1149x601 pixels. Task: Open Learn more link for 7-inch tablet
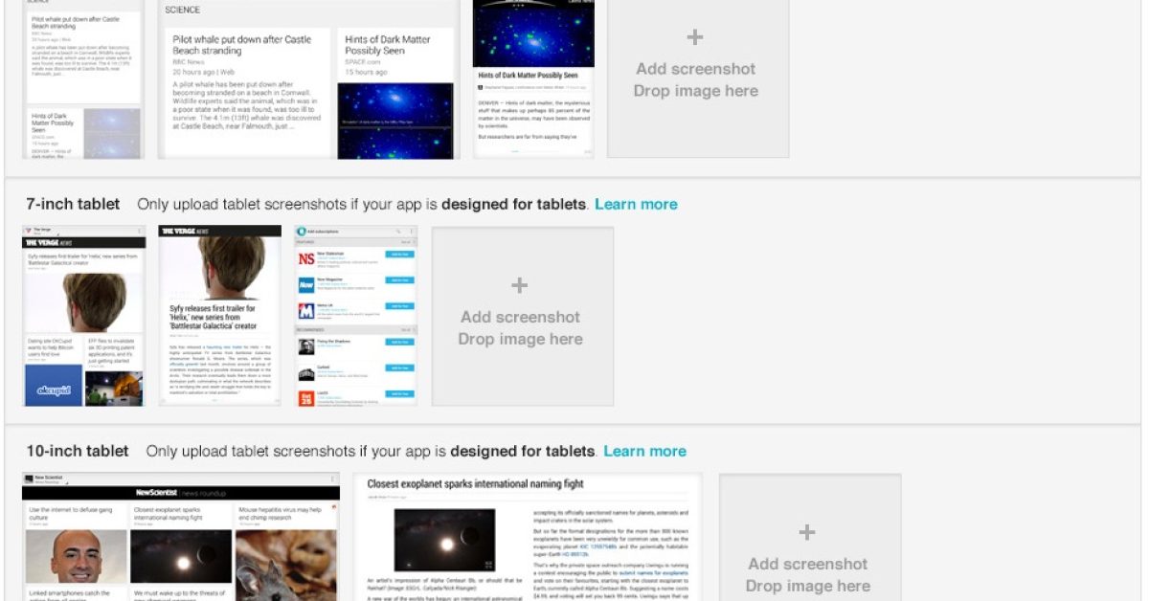pos(636,204)
